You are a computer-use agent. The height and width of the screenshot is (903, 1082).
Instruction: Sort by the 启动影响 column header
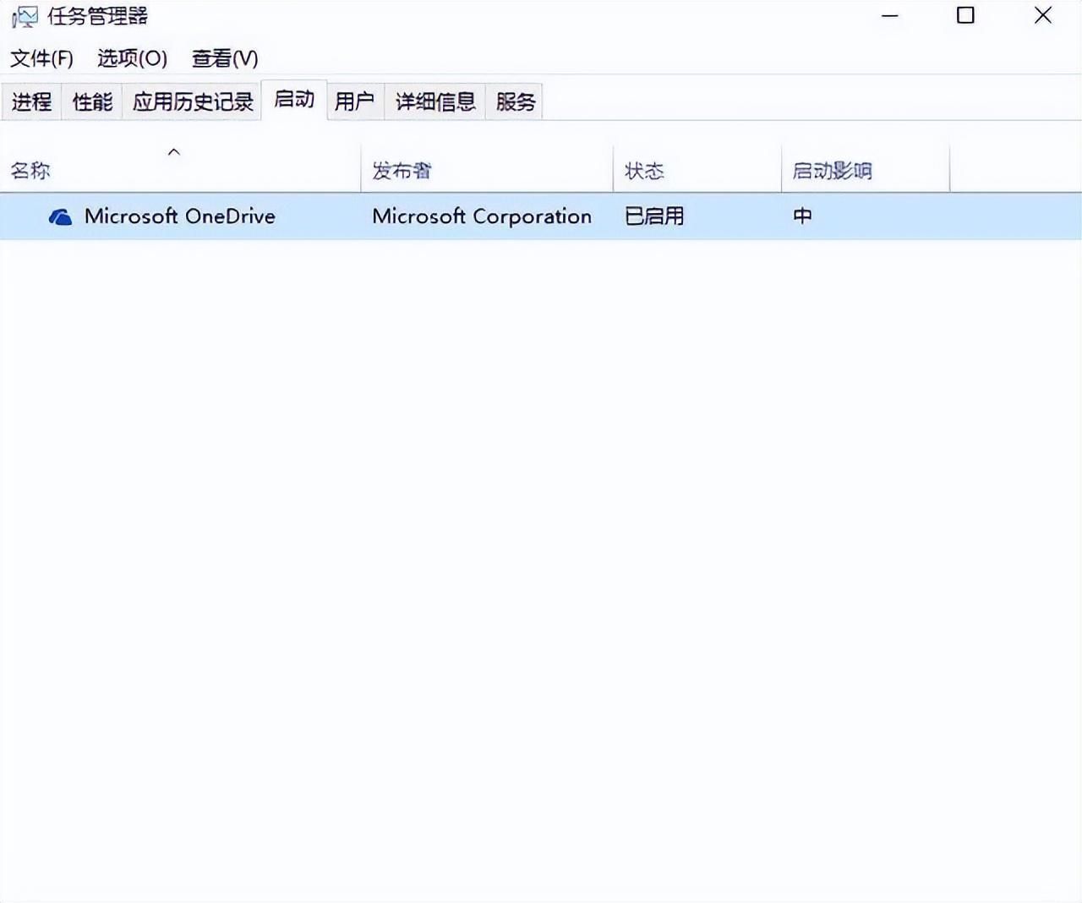866,169
